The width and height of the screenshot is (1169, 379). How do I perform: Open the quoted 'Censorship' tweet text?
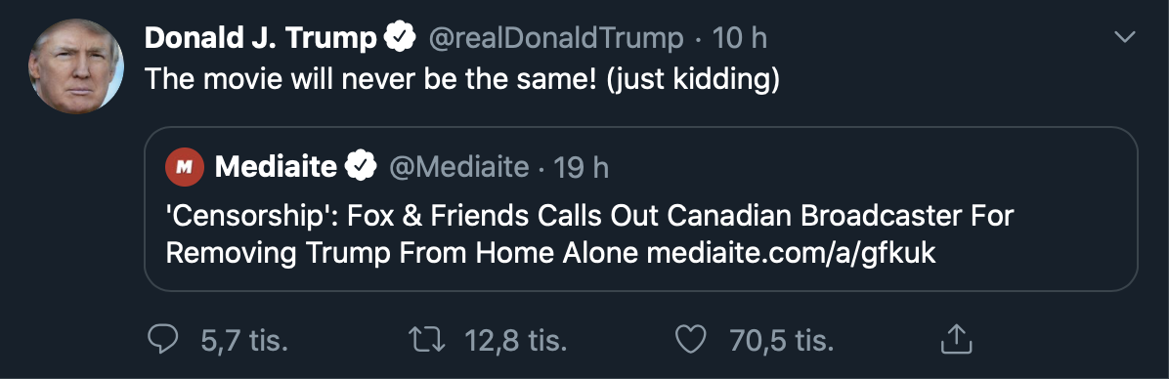tap(589, 234)
